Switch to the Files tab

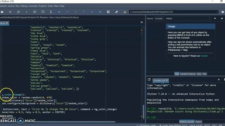click(205, 74)
